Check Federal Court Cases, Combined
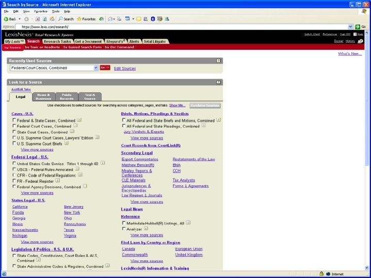The width and height of the screenshot is (371, 278). [14, 126]
